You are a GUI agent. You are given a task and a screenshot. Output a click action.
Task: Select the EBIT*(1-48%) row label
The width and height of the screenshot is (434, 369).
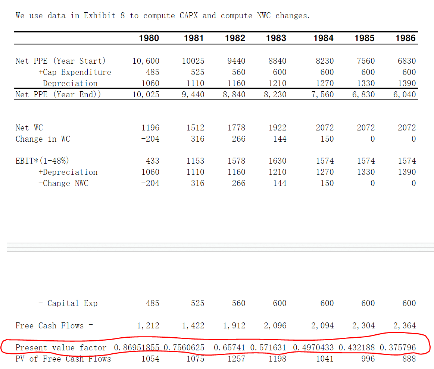(42, 161)
